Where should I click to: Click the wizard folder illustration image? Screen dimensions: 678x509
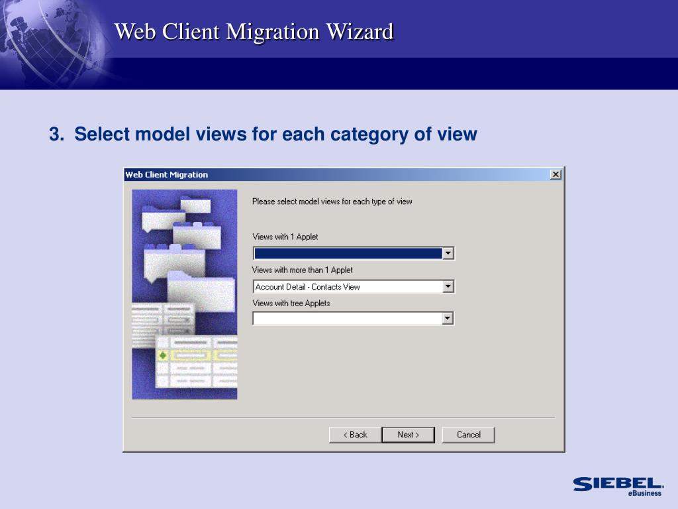(185, 294)
